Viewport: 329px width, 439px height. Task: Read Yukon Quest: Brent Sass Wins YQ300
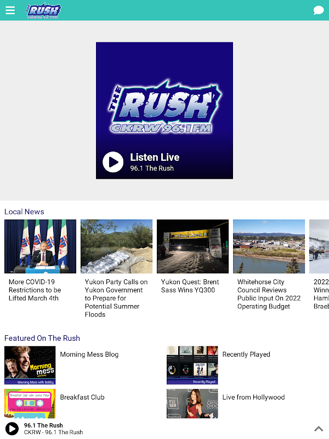(x=190, y=286)
